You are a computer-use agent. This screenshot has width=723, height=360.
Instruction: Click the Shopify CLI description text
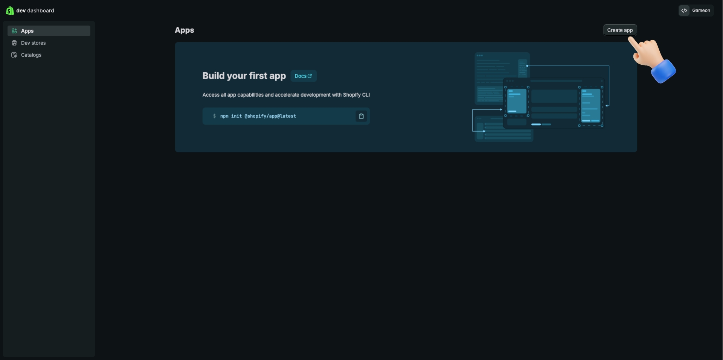286,95
